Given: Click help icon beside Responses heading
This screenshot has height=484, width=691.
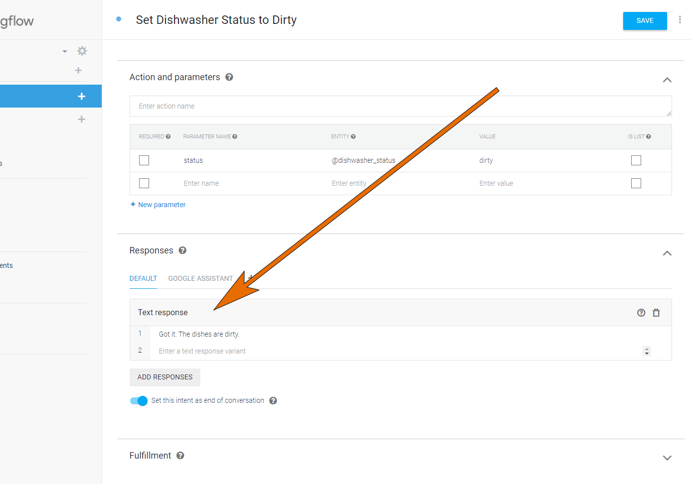Looking at the screenshot, I should [x=182, y=250].
